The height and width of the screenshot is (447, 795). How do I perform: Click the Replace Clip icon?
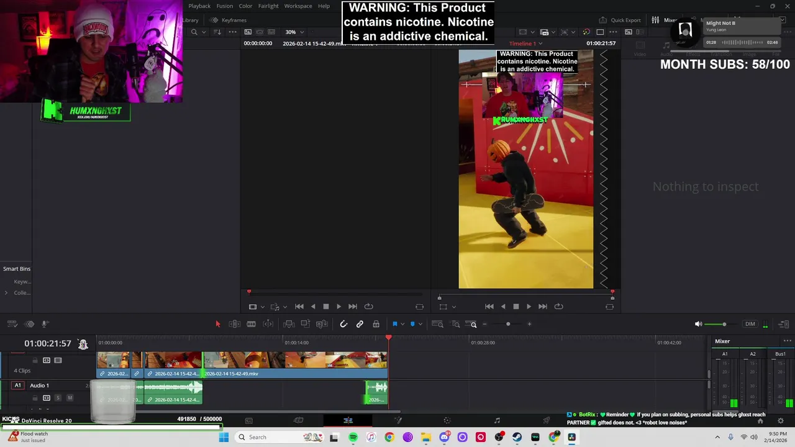tap(322, 324)
